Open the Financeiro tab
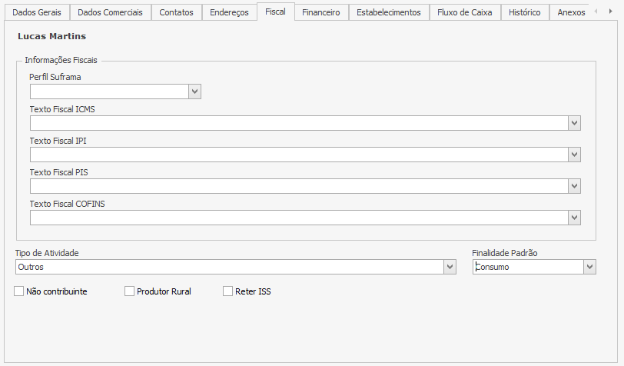Screen dimensions: 624x366 tap(320, 12)
